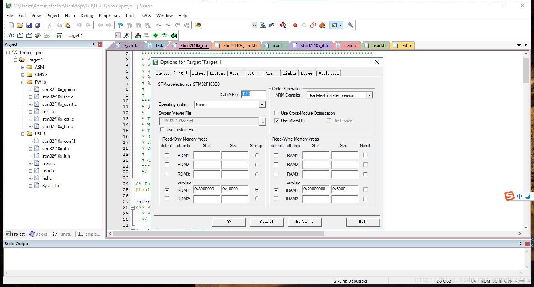The width and height of the screenshot is (534, 287).
Task: Click the IROM1 Start address field
Action: coord(207,189)
